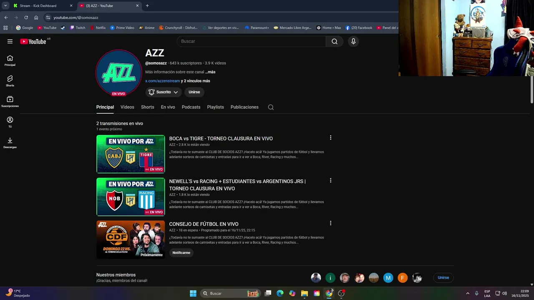Click the YouTube Buscar search field
Screen dimensions: 534x300
(x=252, y=41)
